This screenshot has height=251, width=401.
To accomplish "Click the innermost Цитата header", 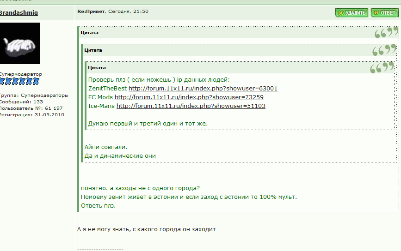I will (97, 68).
